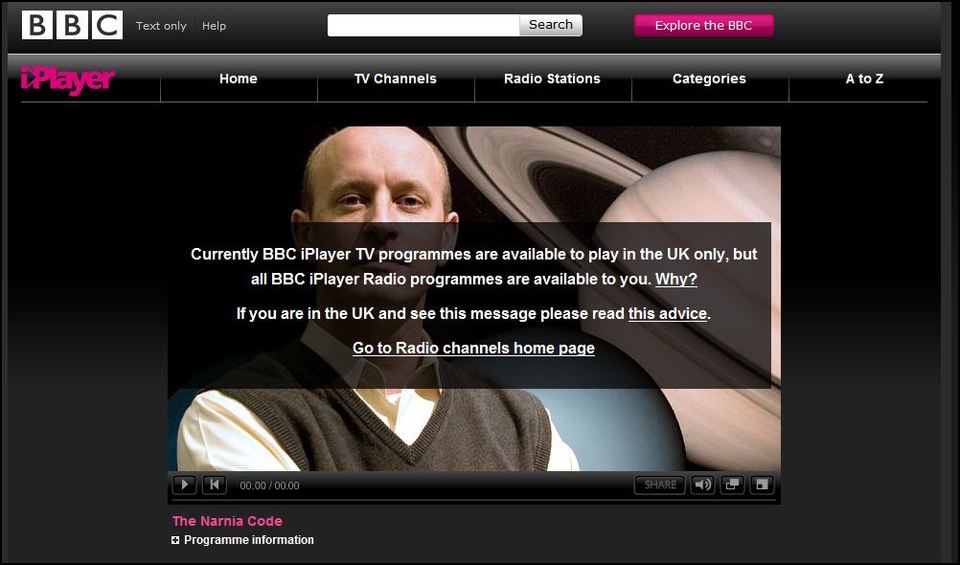Open the Home tab

click(239, 79)
